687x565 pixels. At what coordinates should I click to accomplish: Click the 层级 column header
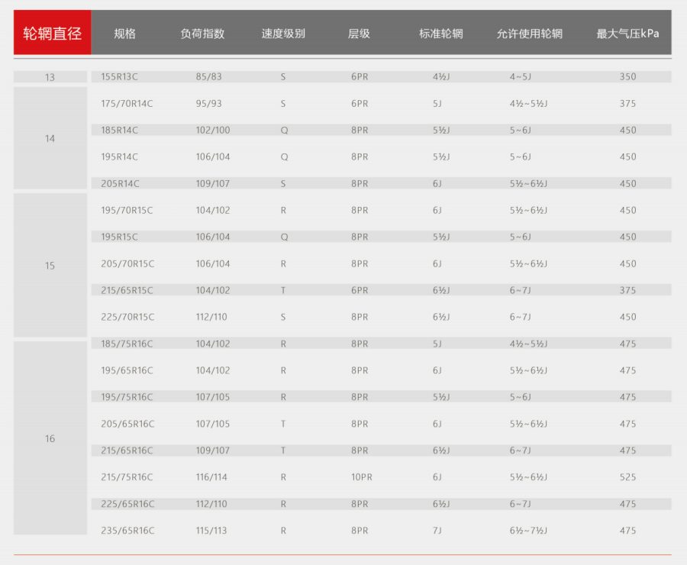359,34
